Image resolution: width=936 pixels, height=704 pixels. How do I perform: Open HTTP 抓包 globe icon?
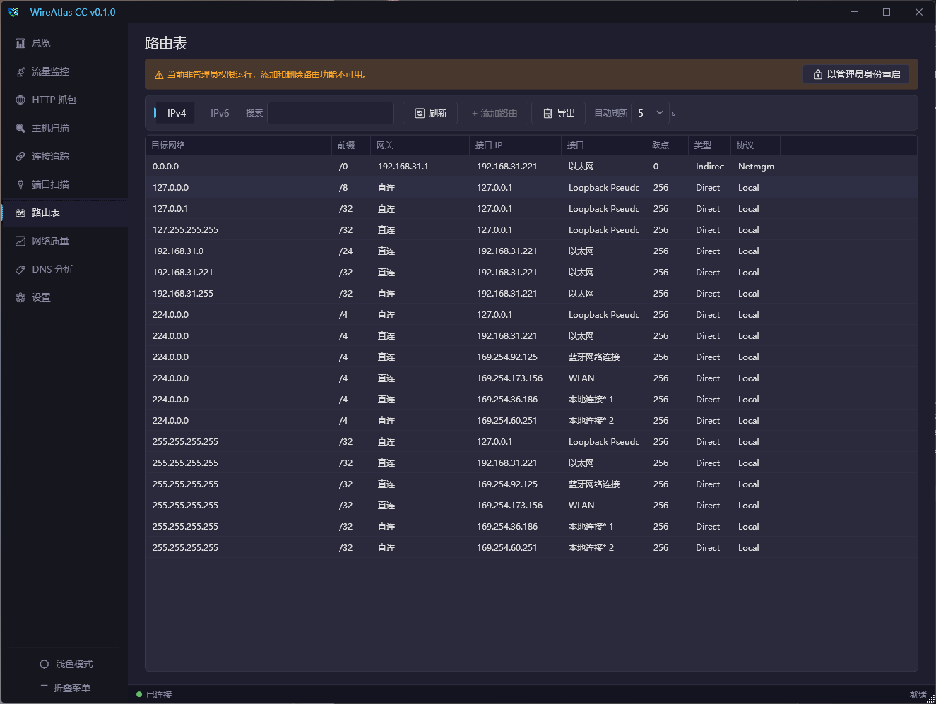(20, 100)
